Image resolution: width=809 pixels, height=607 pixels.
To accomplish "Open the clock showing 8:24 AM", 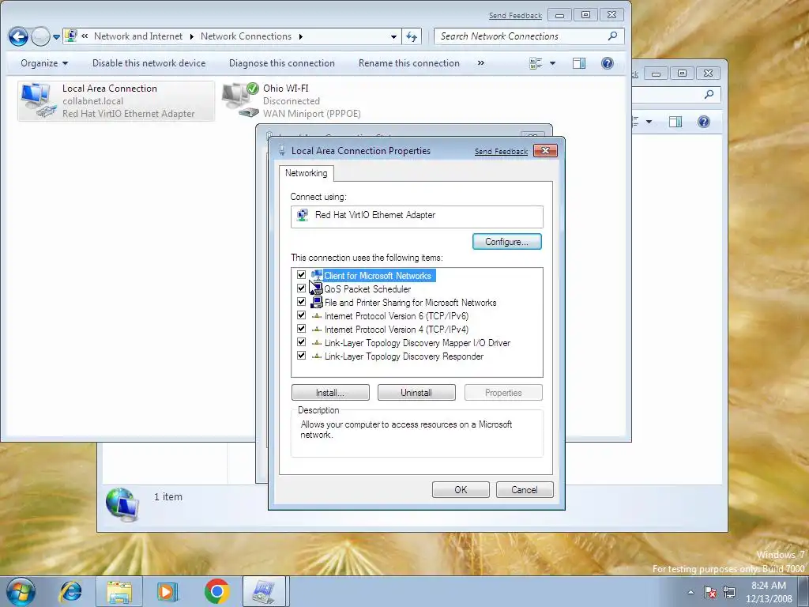I will point(769,592).
